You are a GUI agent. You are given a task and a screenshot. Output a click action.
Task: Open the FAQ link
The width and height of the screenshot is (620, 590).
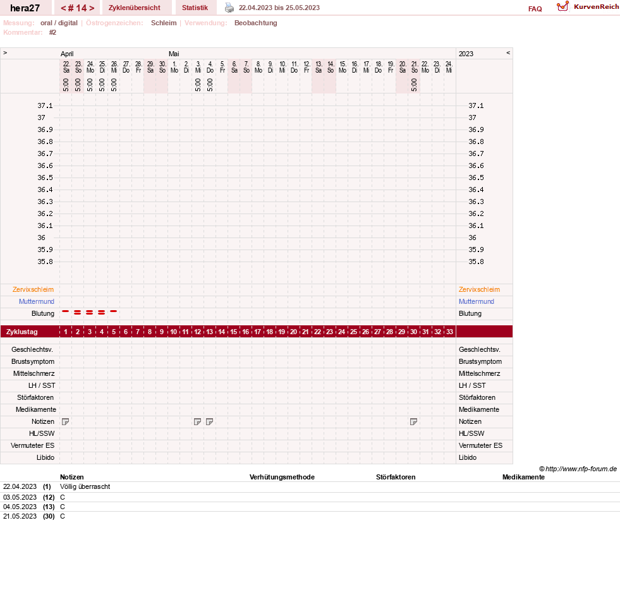coord(535,9)
